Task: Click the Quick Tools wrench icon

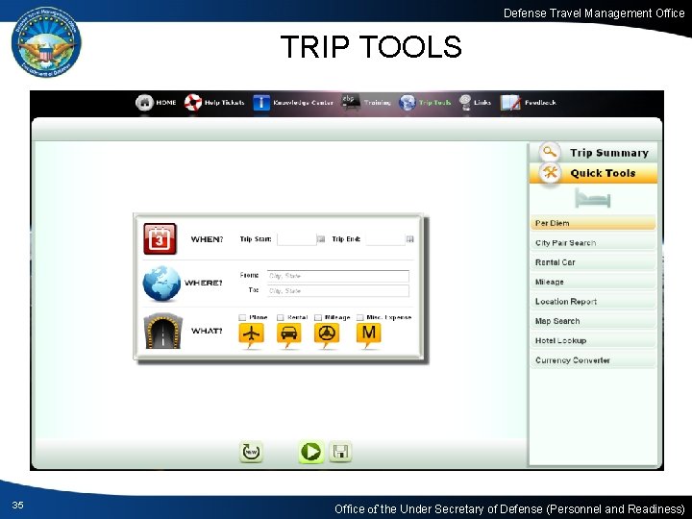Action: (x=550, y=173)
